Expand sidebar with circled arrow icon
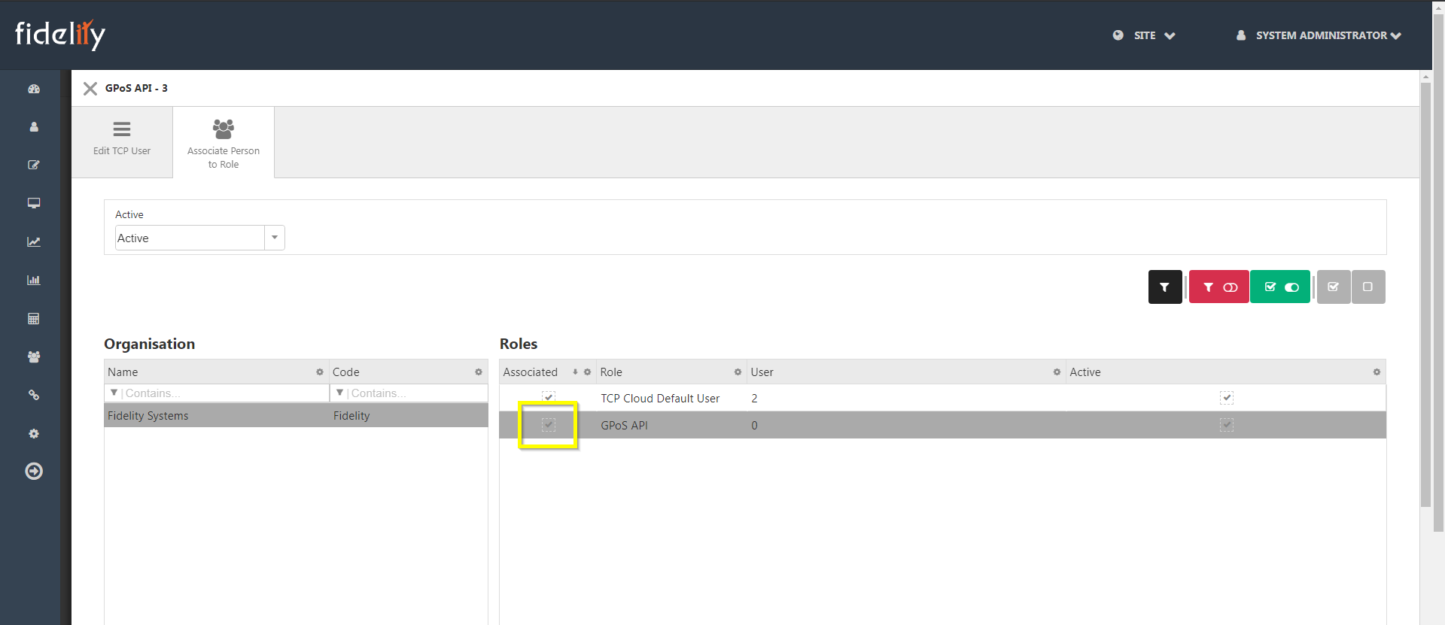This screenshot has width=1445, height=625. tap(34, 471)
